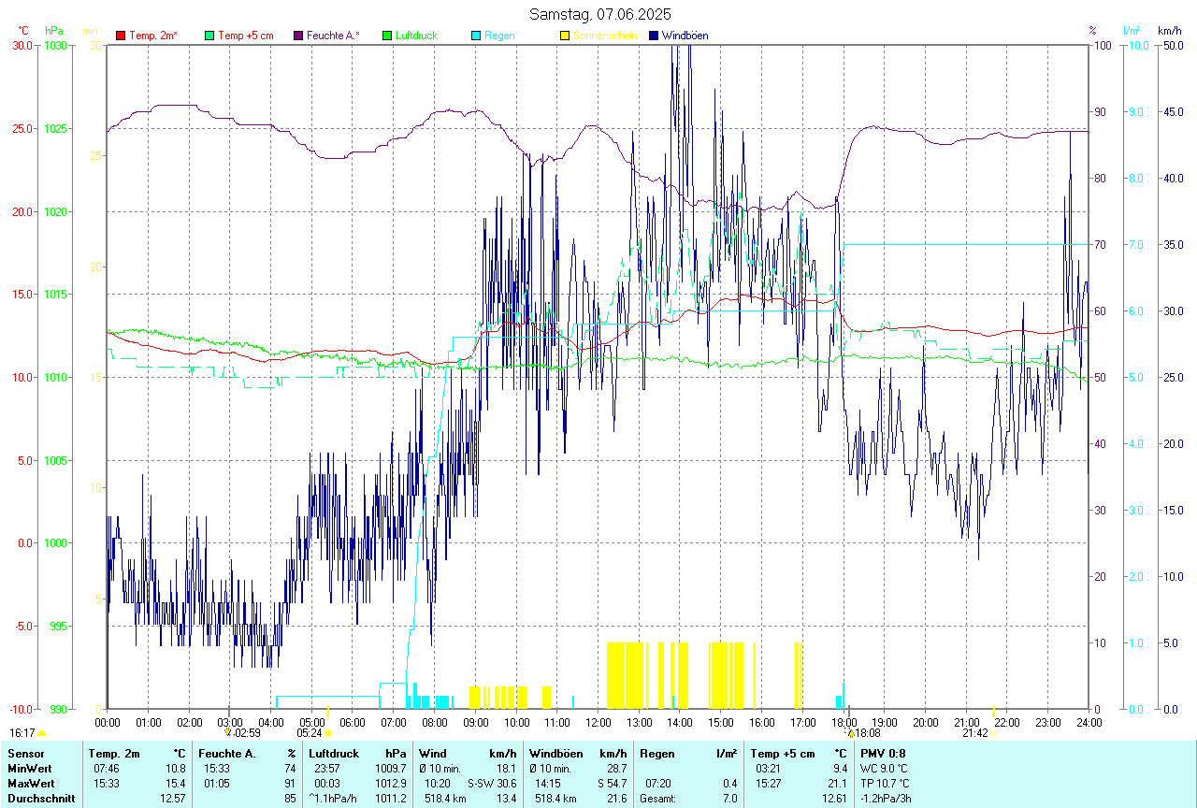Toggle the Sonnenschein legend label
1197x808 pixels.
tap(605, 36)
